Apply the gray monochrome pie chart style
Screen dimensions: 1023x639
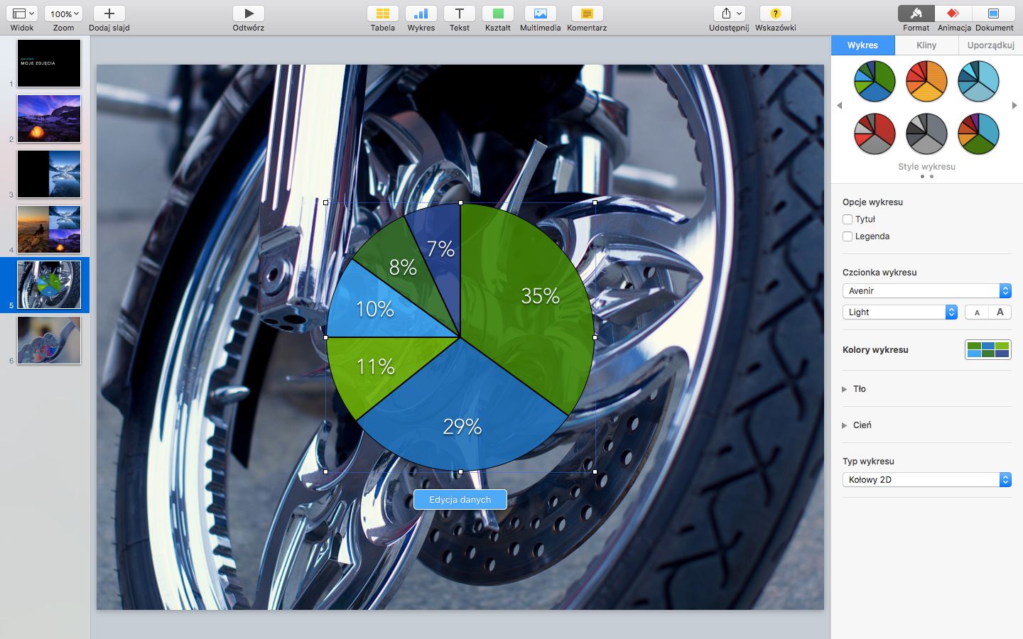click(926, 133)
